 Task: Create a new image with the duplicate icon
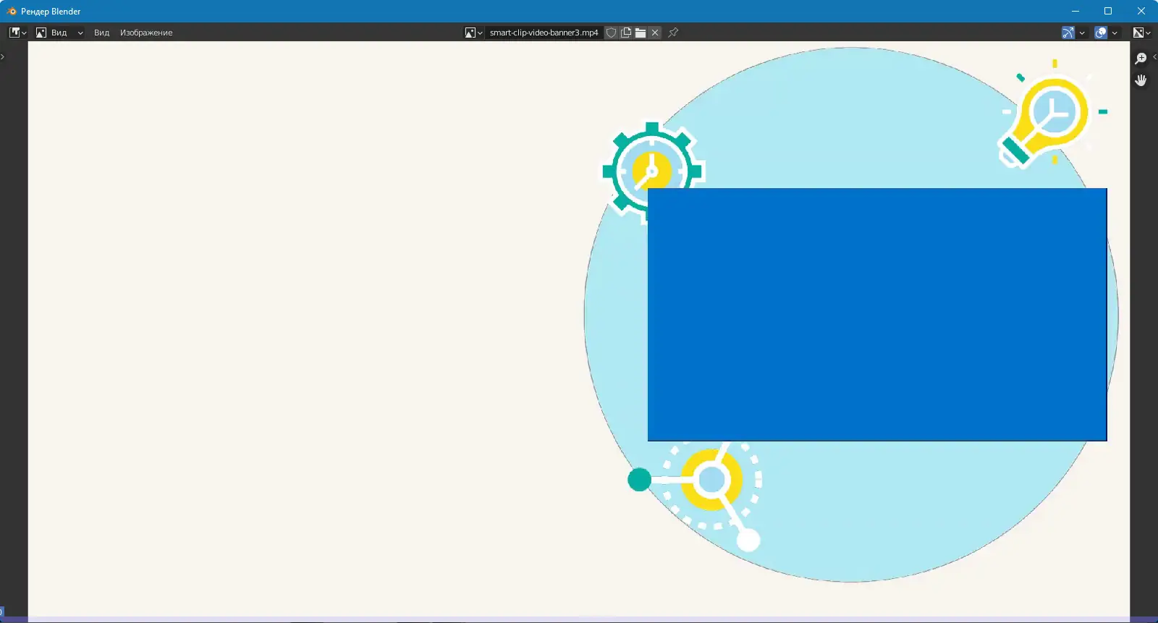tap(626, 33)
